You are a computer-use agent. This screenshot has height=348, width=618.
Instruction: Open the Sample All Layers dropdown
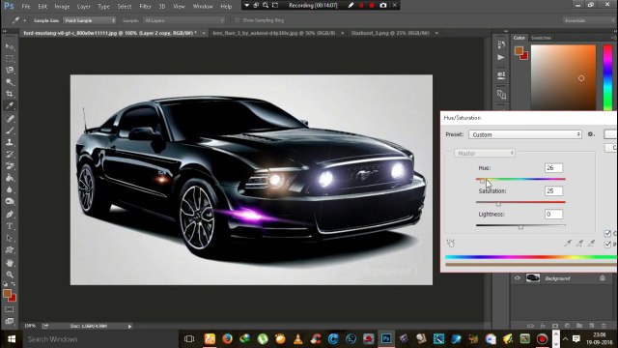pyautogui.click(x=184, y=20)
